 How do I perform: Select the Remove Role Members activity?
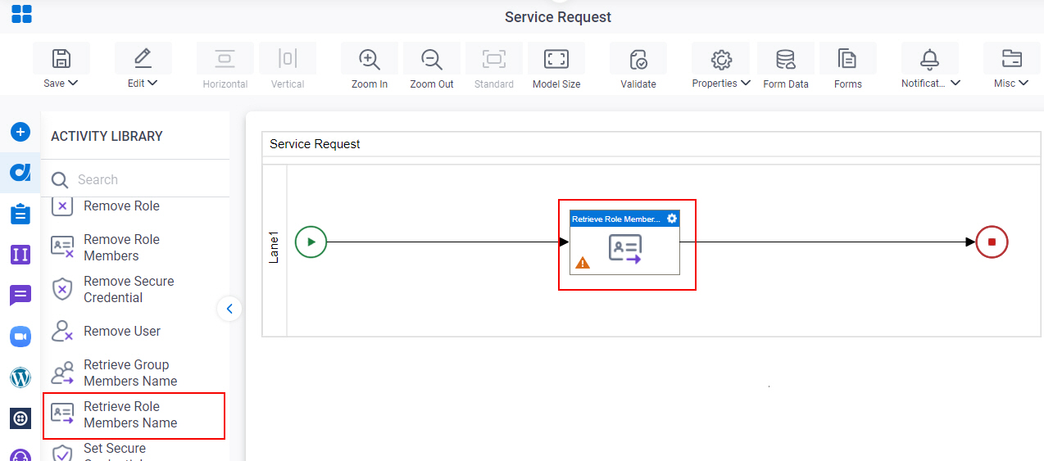(107, 247)
